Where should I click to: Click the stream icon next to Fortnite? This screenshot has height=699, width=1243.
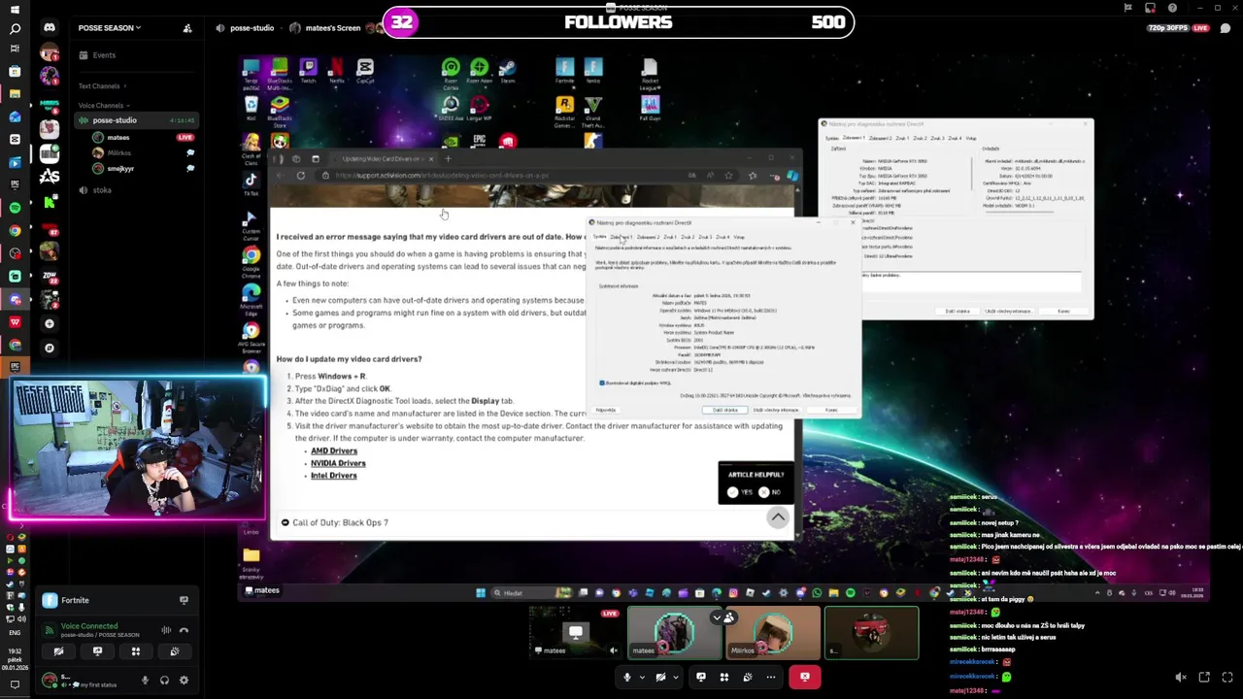click(184, 600)
